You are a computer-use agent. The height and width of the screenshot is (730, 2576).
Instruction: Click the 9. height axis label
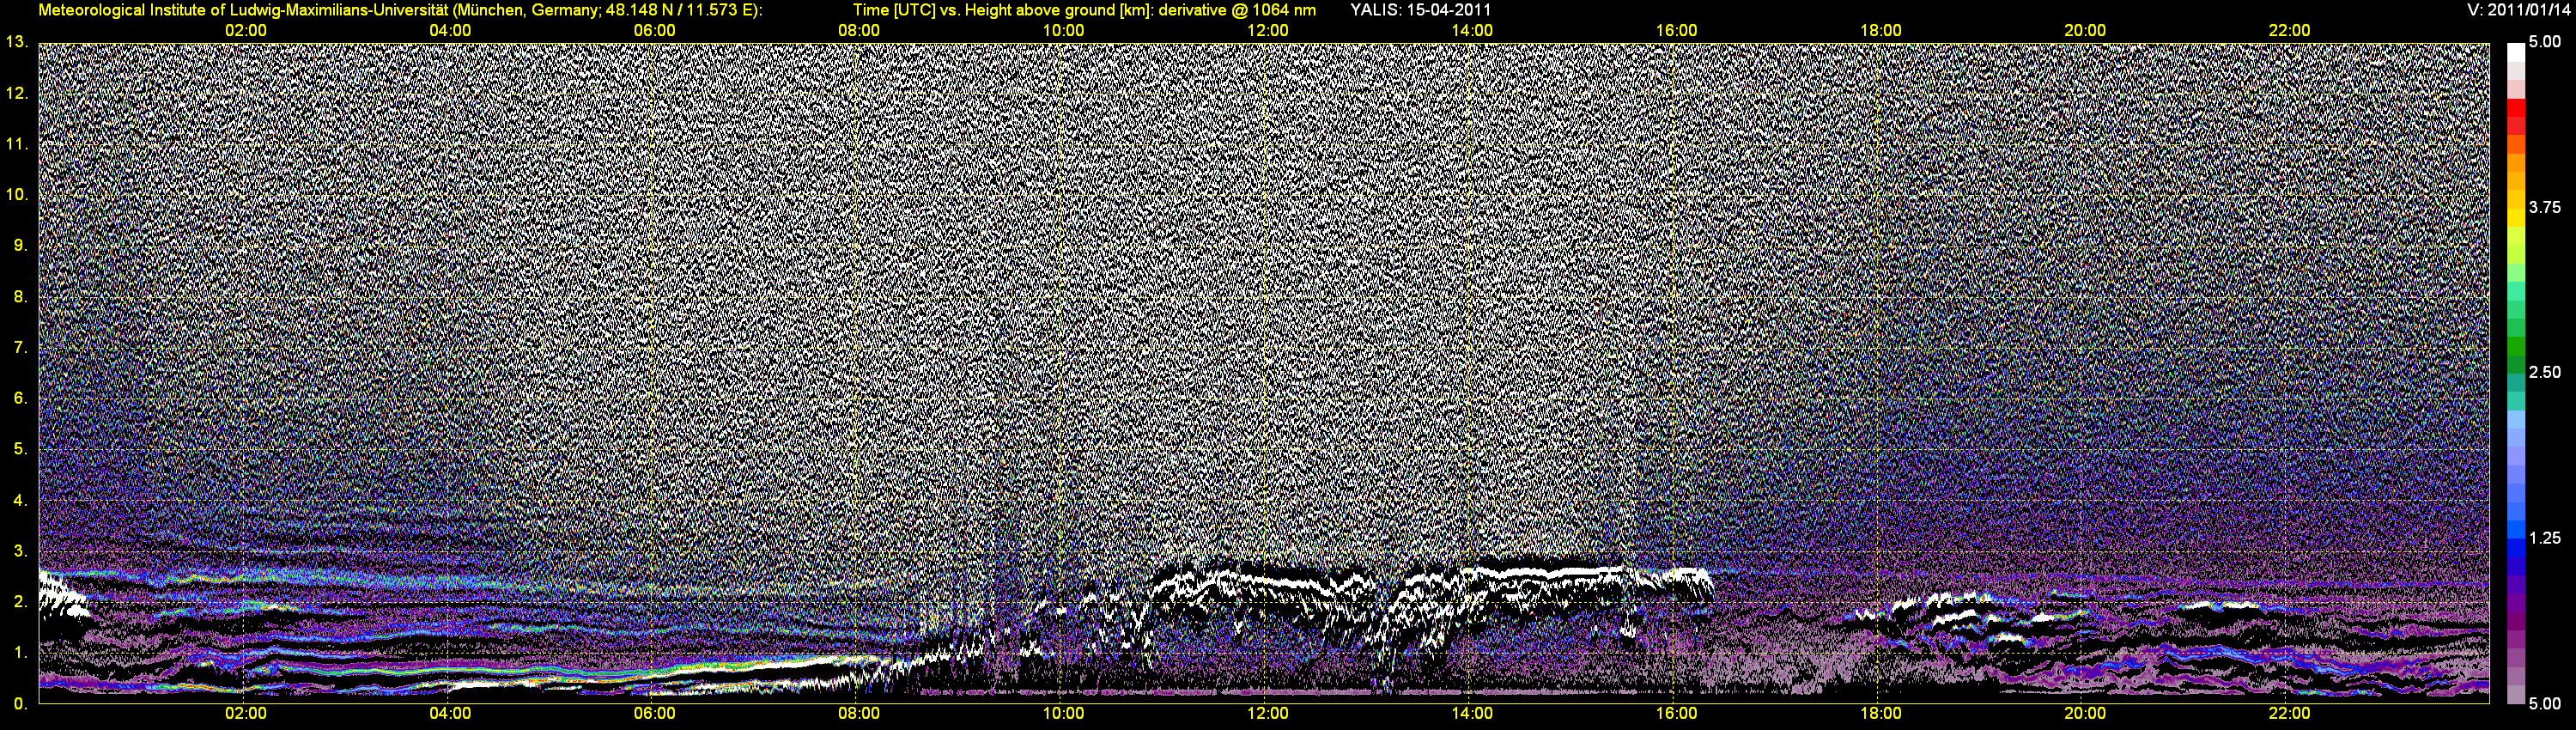(20, 245)
